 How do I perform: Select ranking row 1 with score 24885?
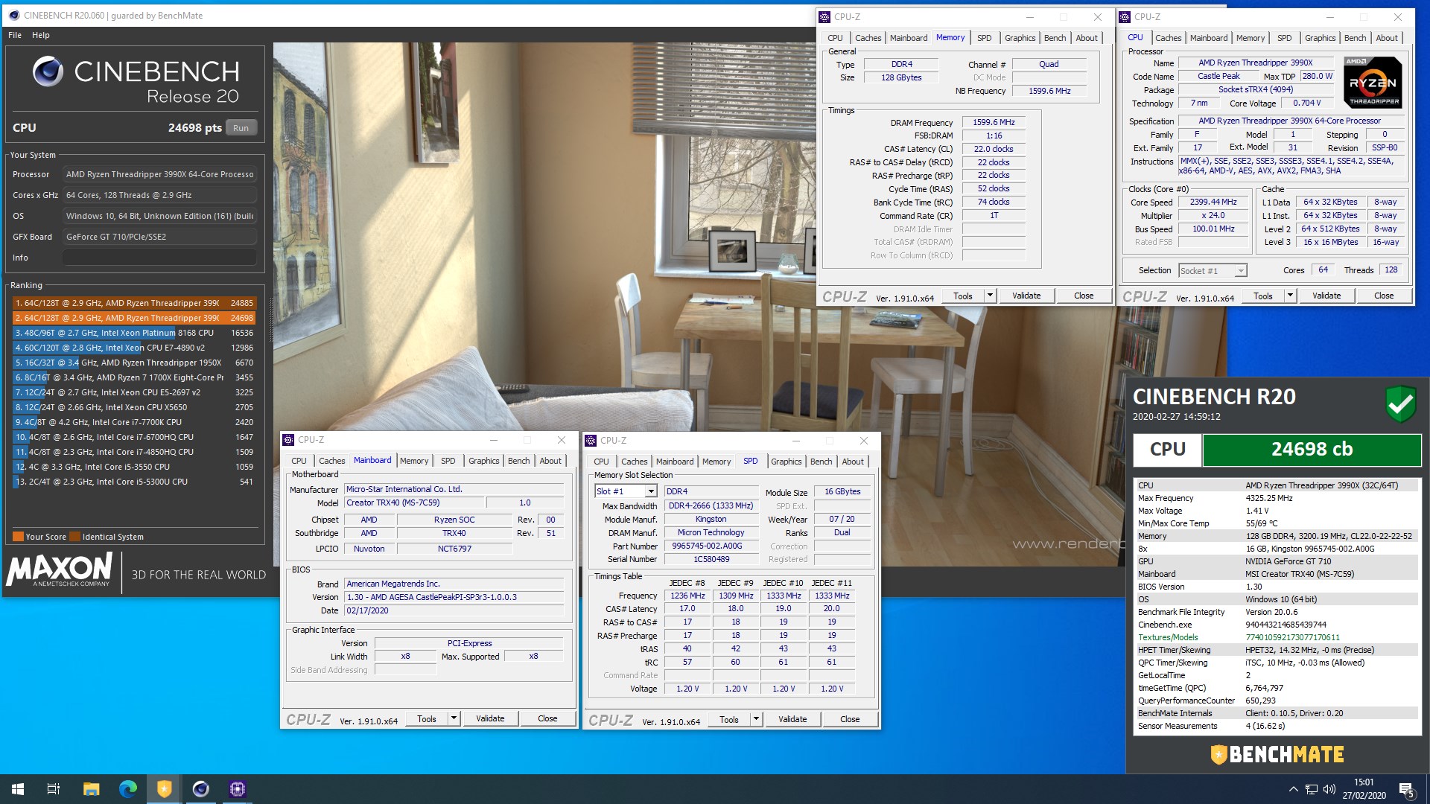pos(134,303)
